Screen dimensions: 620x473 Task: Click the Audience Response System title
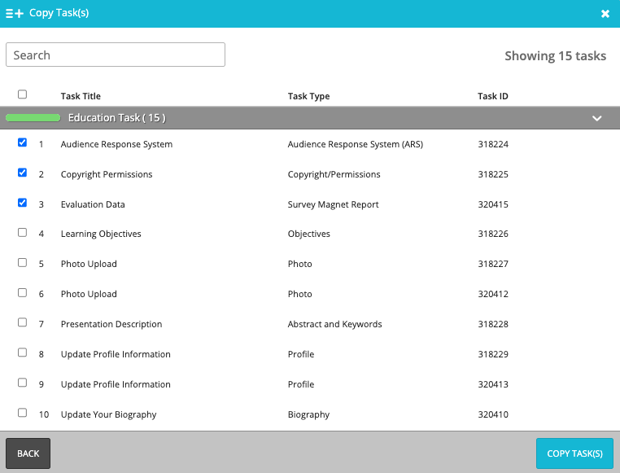(116, 144)
